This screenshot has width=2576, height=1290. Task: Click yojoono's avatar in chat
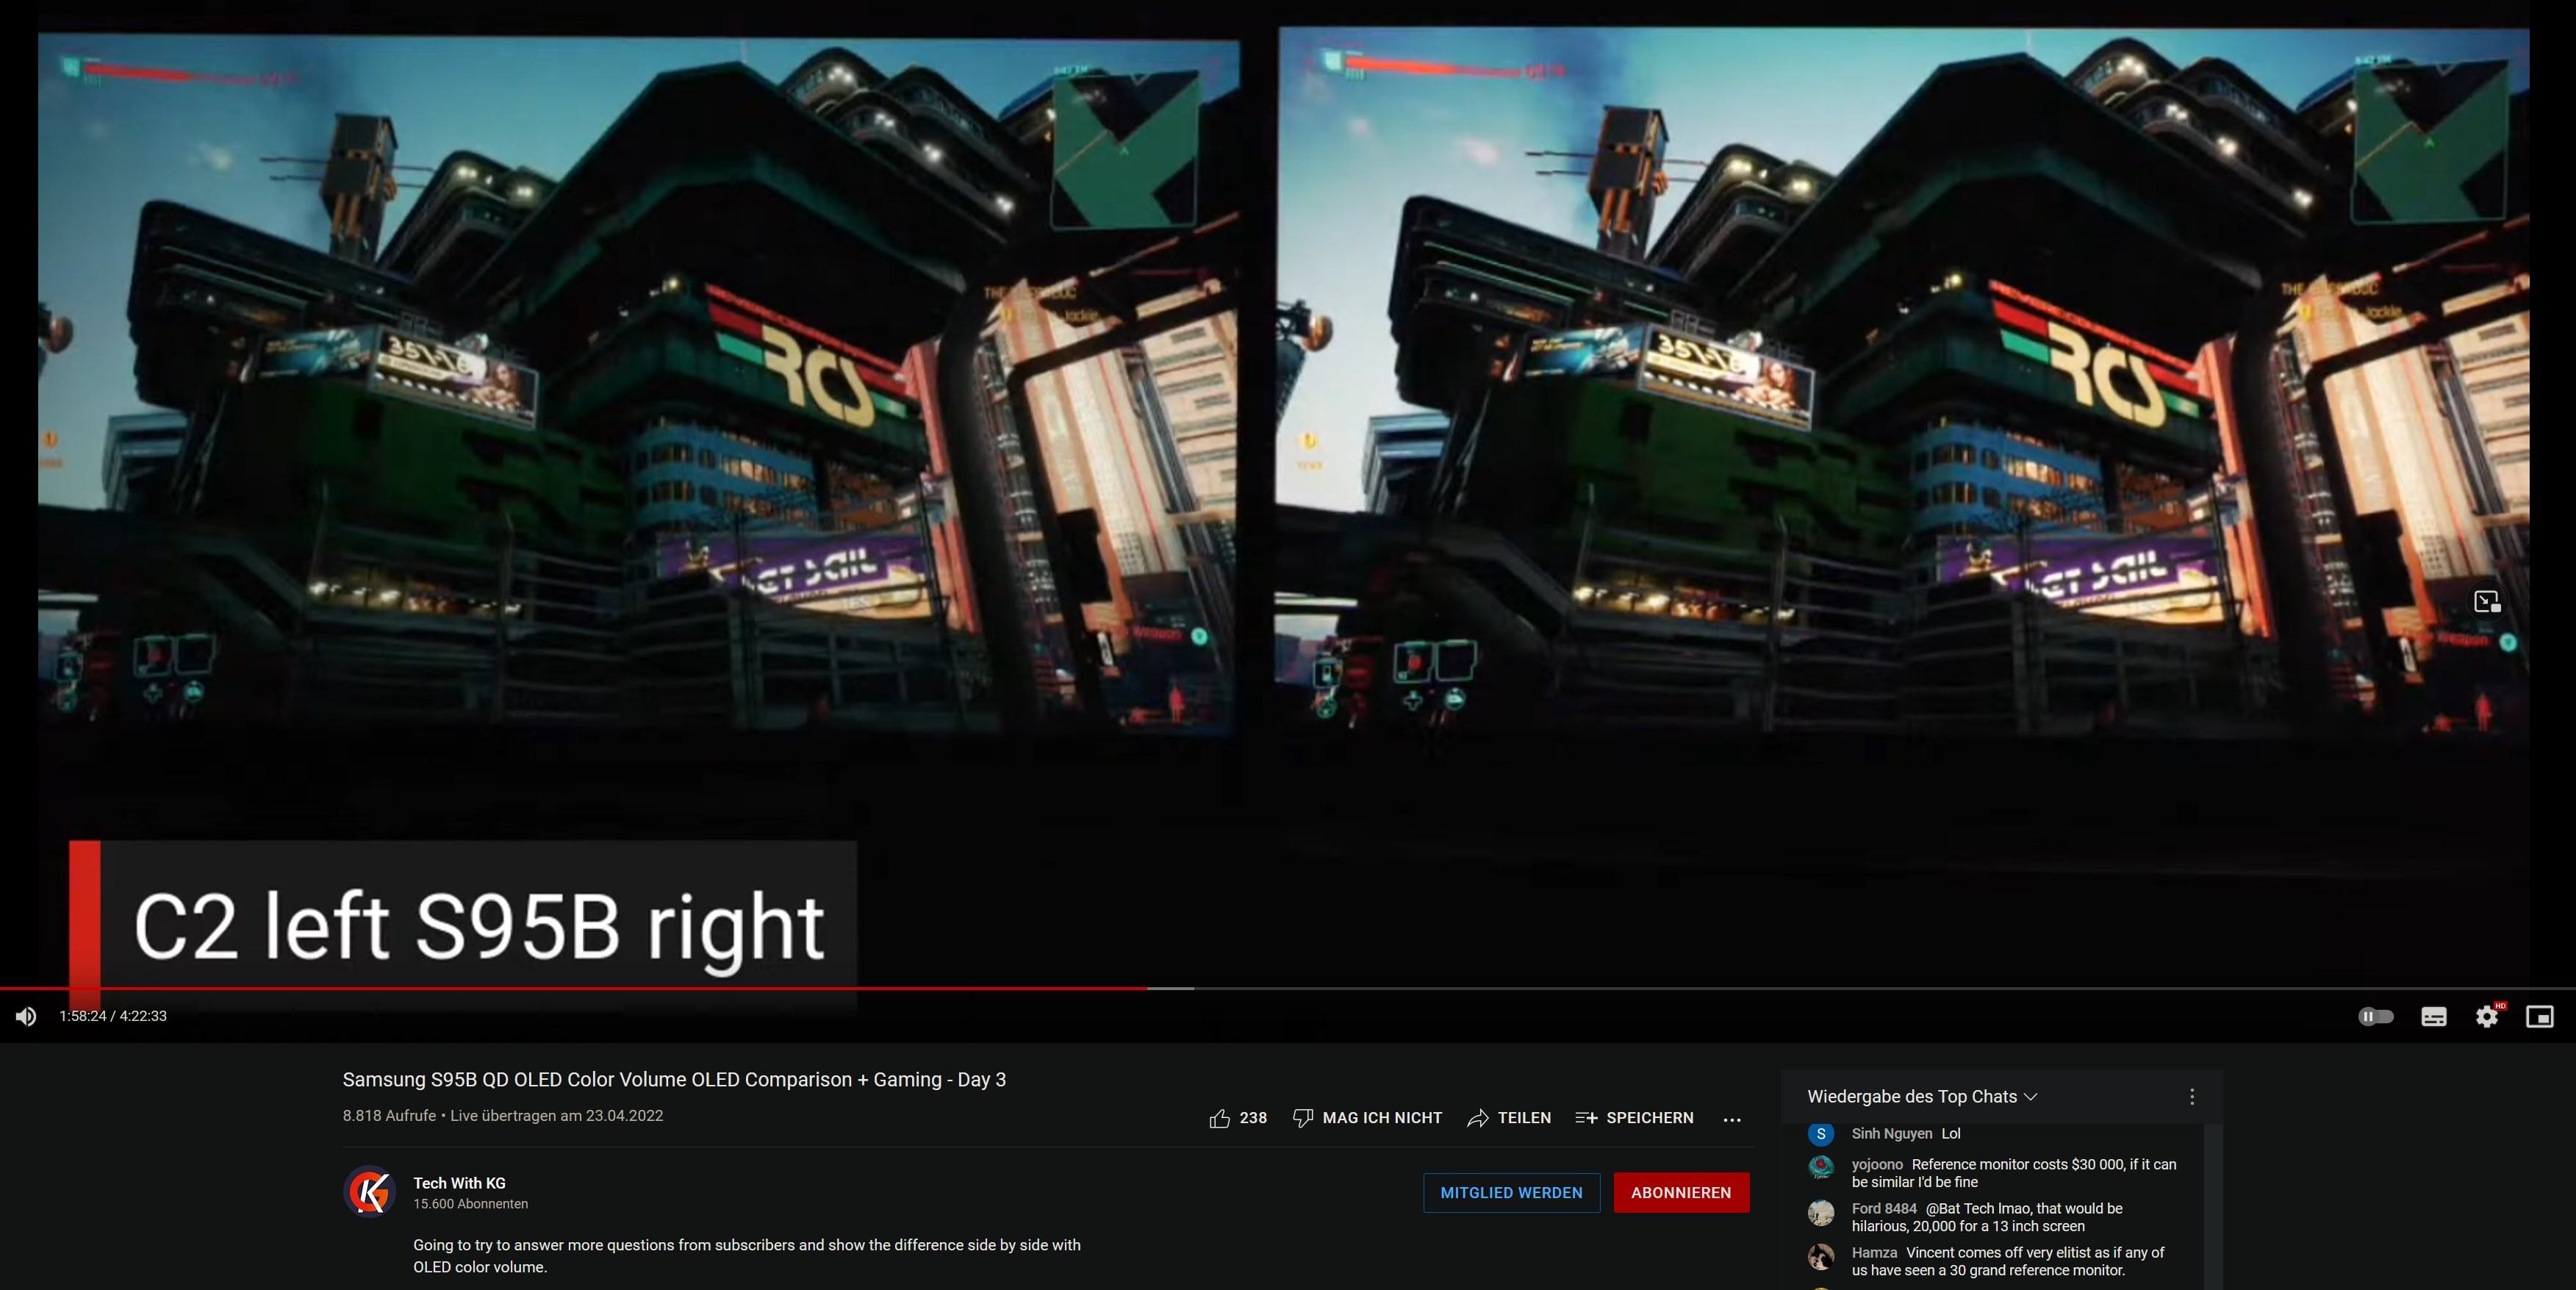(1821, 1167)
